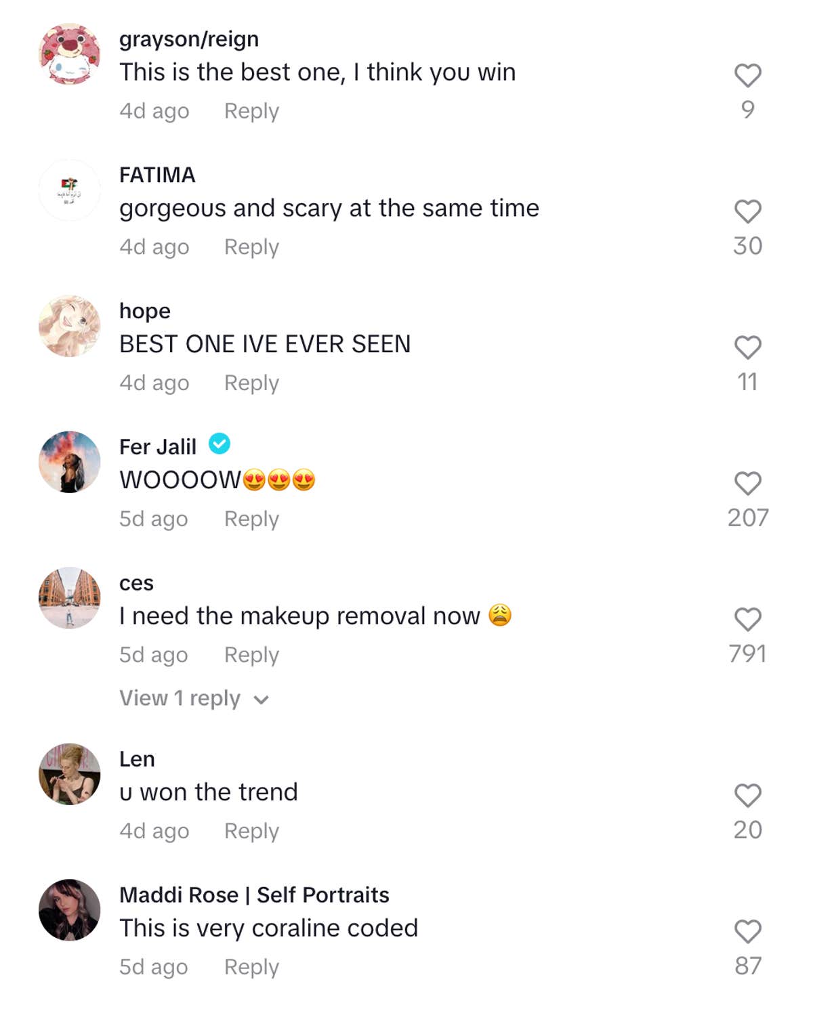Click ces's username
This screenshot has height=1009, width=813.
pyautogui.click(x=135, y=582)
